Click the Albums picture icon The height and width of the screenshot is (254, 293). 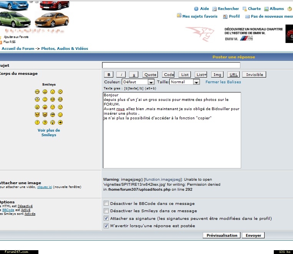(266, 9)
